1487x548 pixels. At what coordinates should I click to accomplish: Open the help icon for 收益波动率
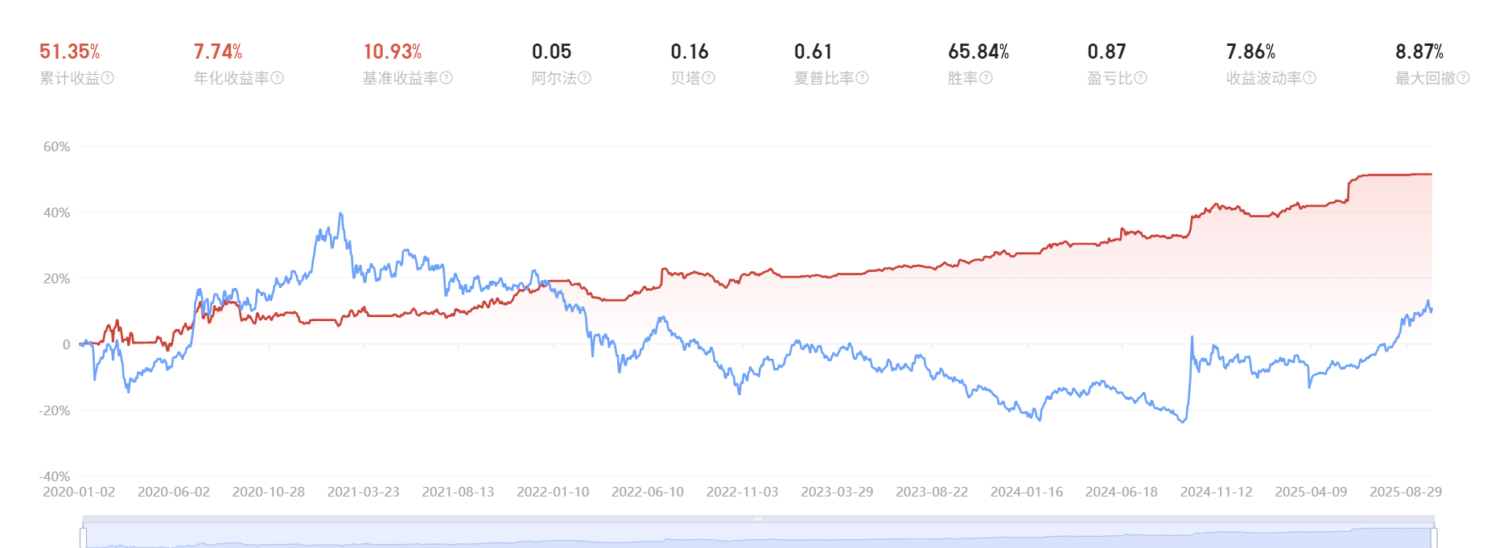pos(1310,78)
